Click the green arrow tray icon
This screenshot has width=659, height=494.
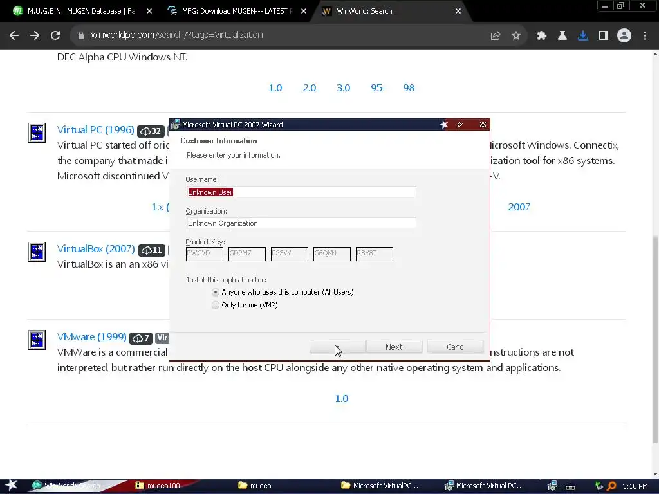[x=599, y=486]
